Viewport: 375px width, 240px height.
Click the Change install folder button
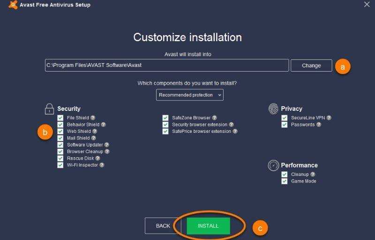pyautogui.click(x=311, y=65)
